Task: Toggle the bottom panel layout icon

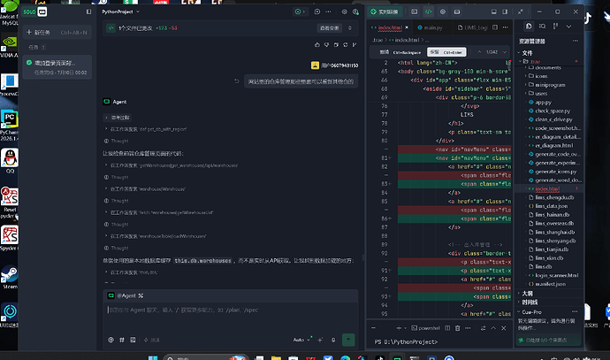Action: [x=493, y=11]
